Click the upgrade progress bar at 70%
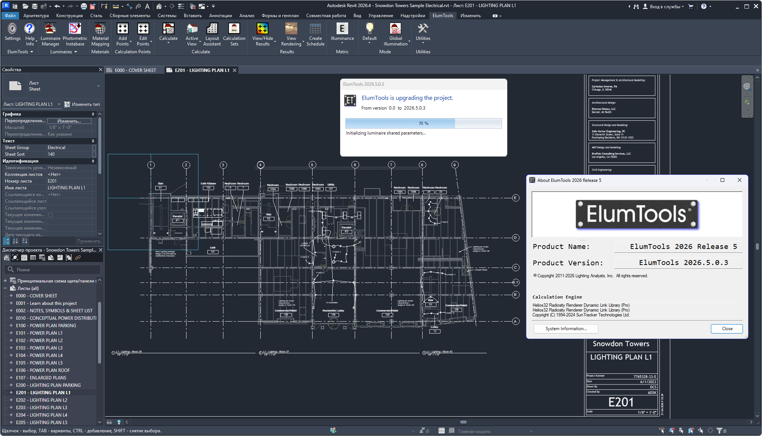The width and height of the screenshot is (762, 436). coord(423,123)
